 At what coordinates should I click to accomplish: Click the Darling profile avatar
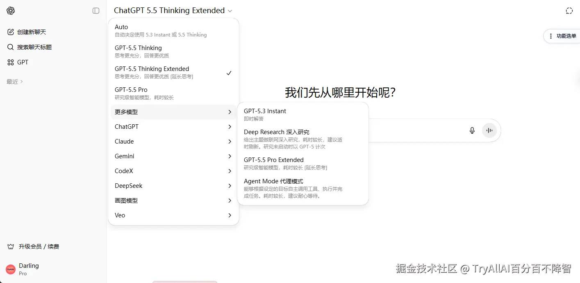click(x=11, y=269)
